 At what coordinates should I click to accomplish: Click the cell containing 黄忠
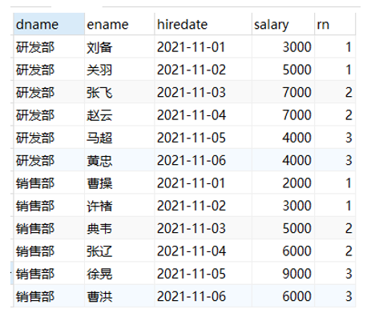[119, 160]
